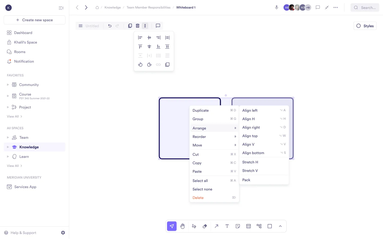Expand the Course PSY 345 item

pos(8,96)
